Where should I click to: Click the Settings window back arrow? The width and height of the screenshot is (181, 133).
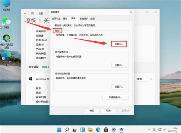25,13
